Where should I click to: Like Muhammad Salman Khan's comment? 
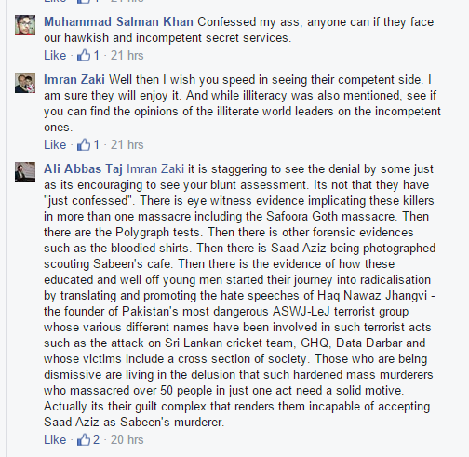coord(55,56)
